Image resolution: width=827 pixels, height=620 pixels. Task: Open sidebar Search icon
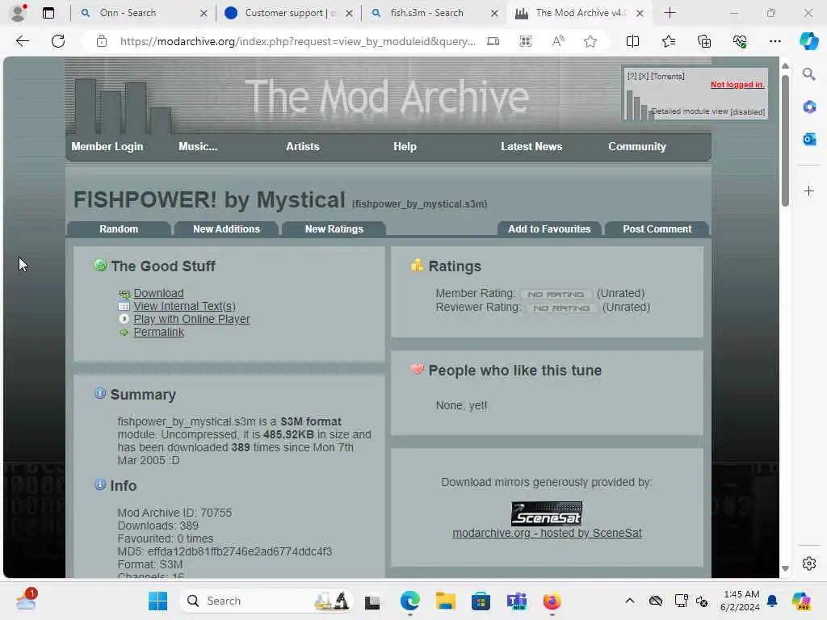pos(808,74)
